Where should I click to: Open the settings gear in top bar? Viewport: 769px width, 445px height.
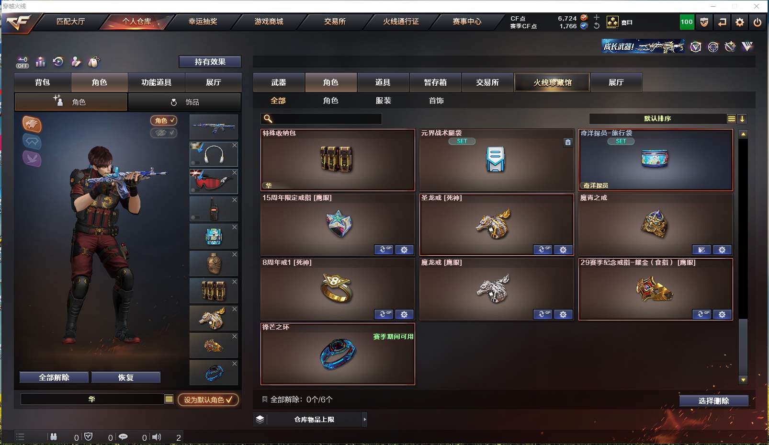[x=740, y=22]
